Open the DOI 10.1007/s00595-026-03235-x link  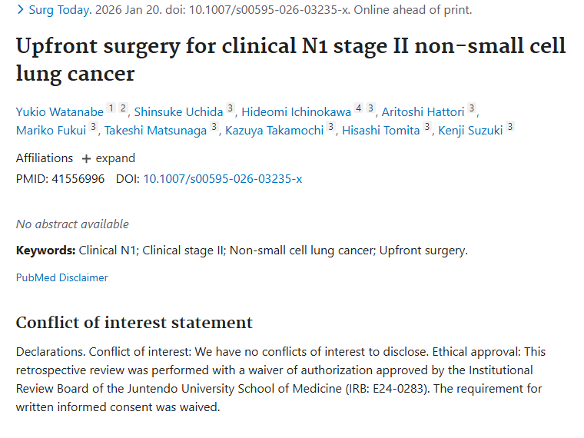click(x=223, y=179)
